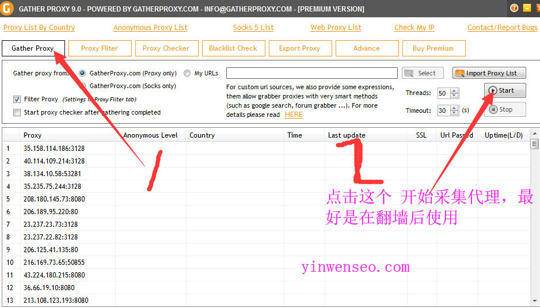
Task: Open the Proxy Filter tab
Action: pyautogui.click(x=100, y=48)
